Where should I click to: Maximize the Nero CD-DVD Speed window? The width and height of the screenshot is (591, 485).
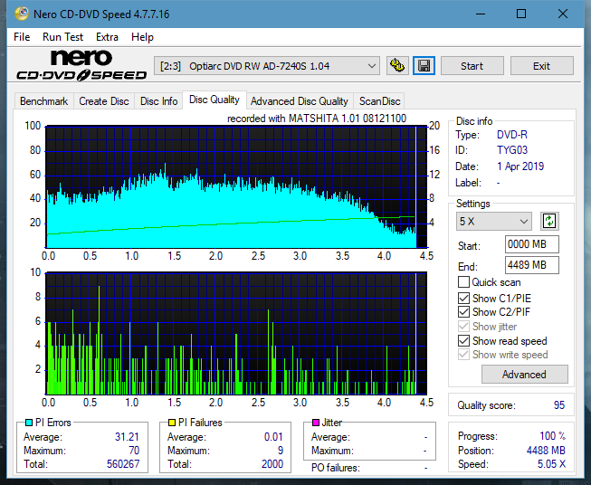[521, 14]
